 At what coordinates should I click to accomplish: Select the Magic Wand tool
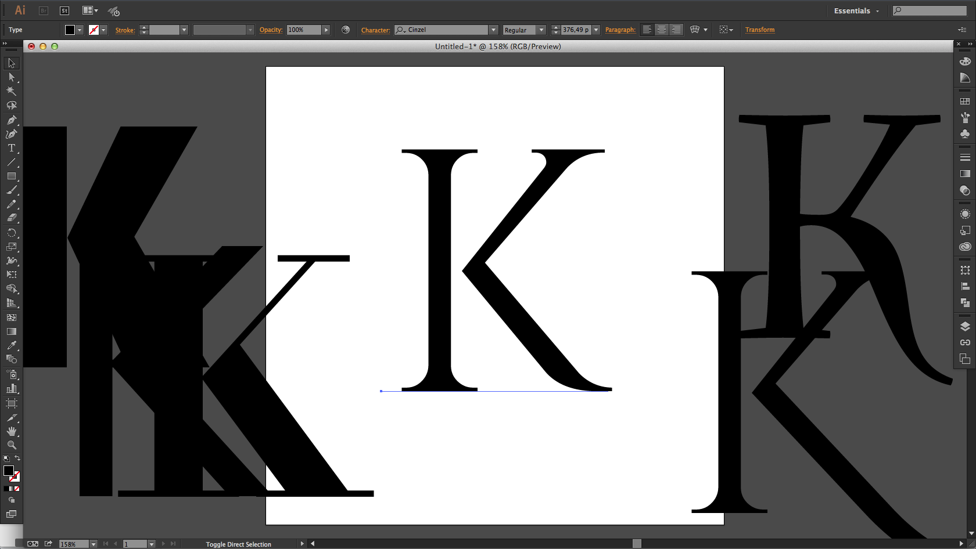[12, 91]
